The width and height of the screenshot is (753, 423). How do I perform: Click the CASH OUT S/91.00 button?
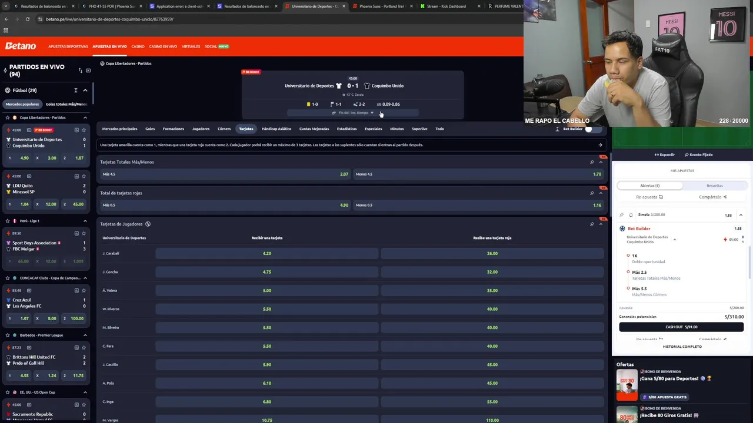click(681, 327)
